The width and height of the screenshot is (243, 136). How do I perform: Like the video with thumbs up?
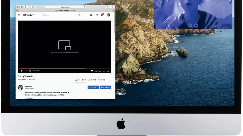tap(76, 80)
